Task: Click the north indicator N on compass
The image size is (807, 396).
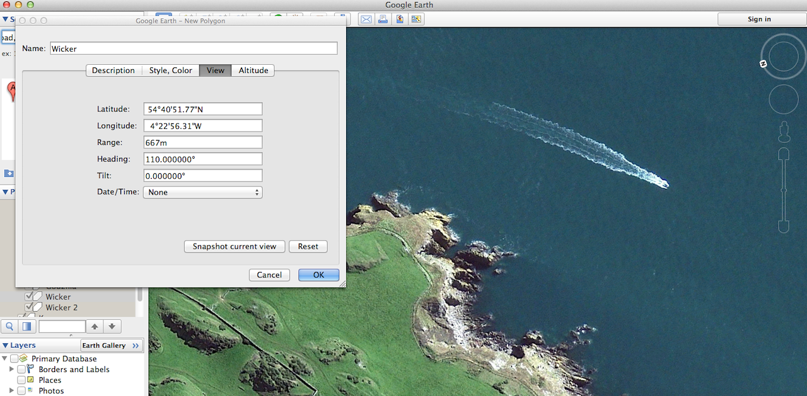Action: pyautogui.click(x=763, y=64)
